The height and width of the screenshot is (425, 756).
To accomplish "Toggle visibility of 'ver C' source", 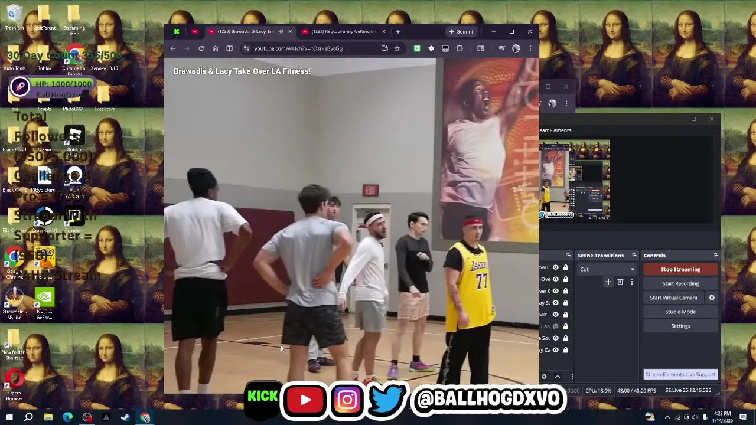I will coord(555,291).
